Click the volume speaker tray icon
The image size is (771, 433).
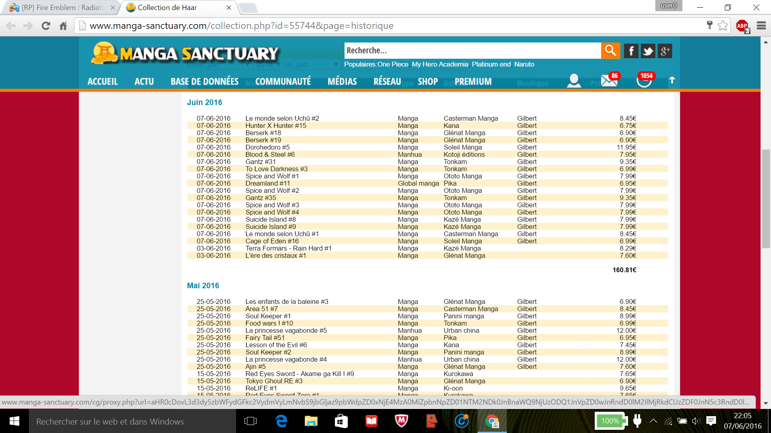click(696, 421)
